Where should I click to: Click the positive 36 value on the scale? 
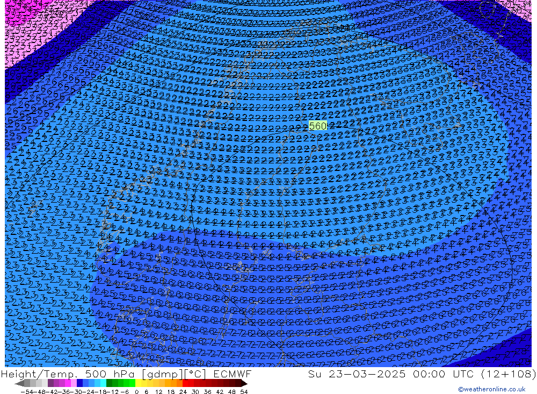tap(207, 392)
